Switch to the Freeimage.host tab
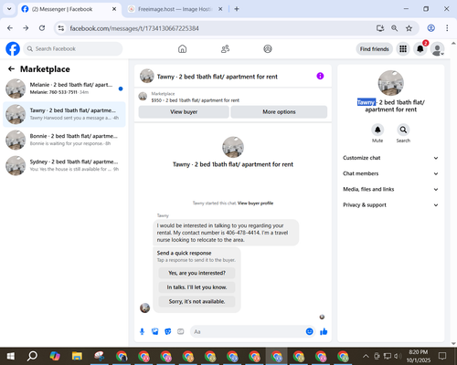457x365 pixels. pyautogui.click(x=175, y=9)
